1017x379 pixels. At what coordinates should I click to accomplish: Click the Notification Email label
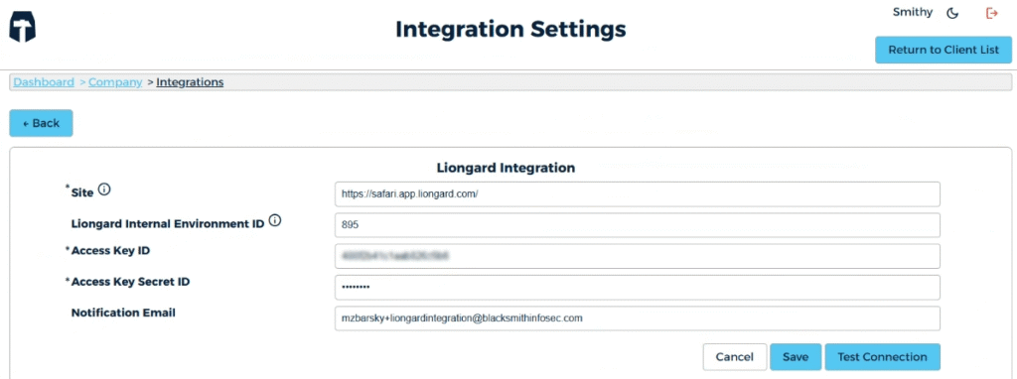[x=123, y=313]
